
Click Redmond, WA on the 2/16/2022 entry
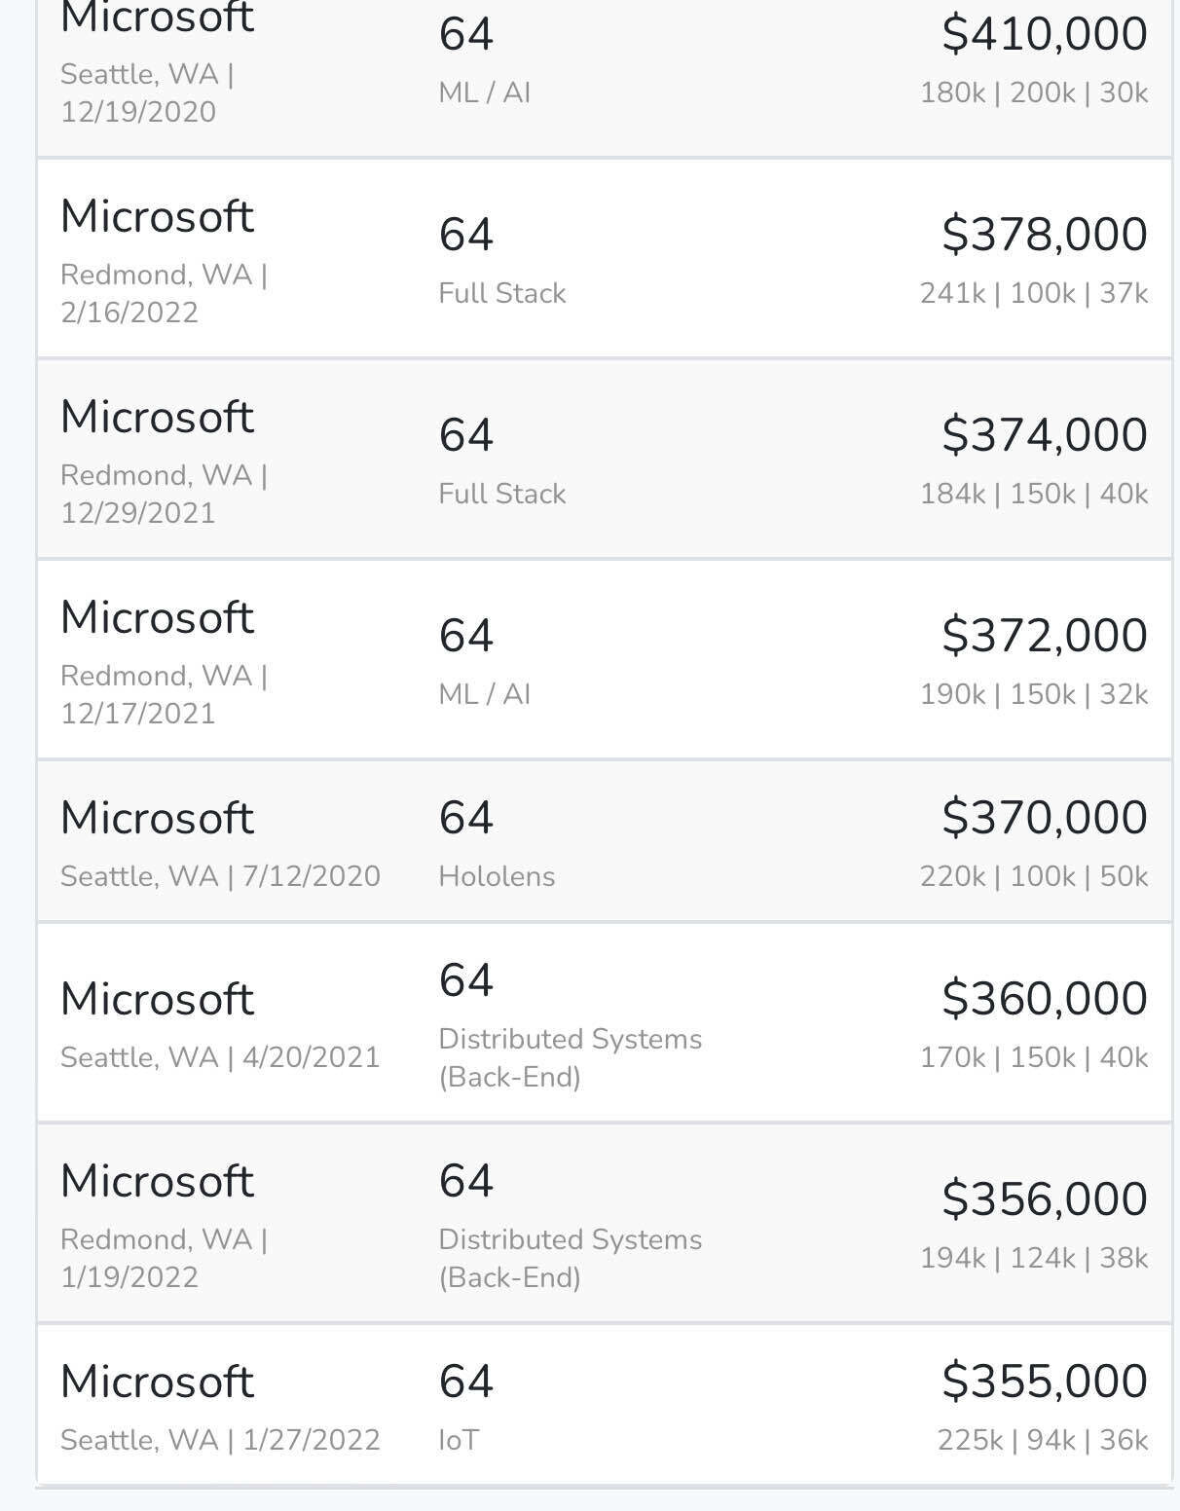point(164,276)
